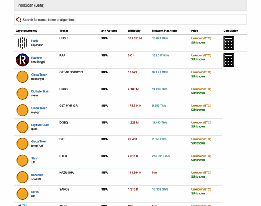Open the Soros coin link
This screenshot has height=206, width=261.
(35, 192)
